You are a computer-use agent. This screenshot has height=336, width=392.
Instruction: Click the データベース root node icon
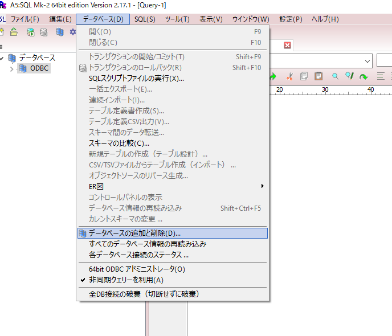12,58
